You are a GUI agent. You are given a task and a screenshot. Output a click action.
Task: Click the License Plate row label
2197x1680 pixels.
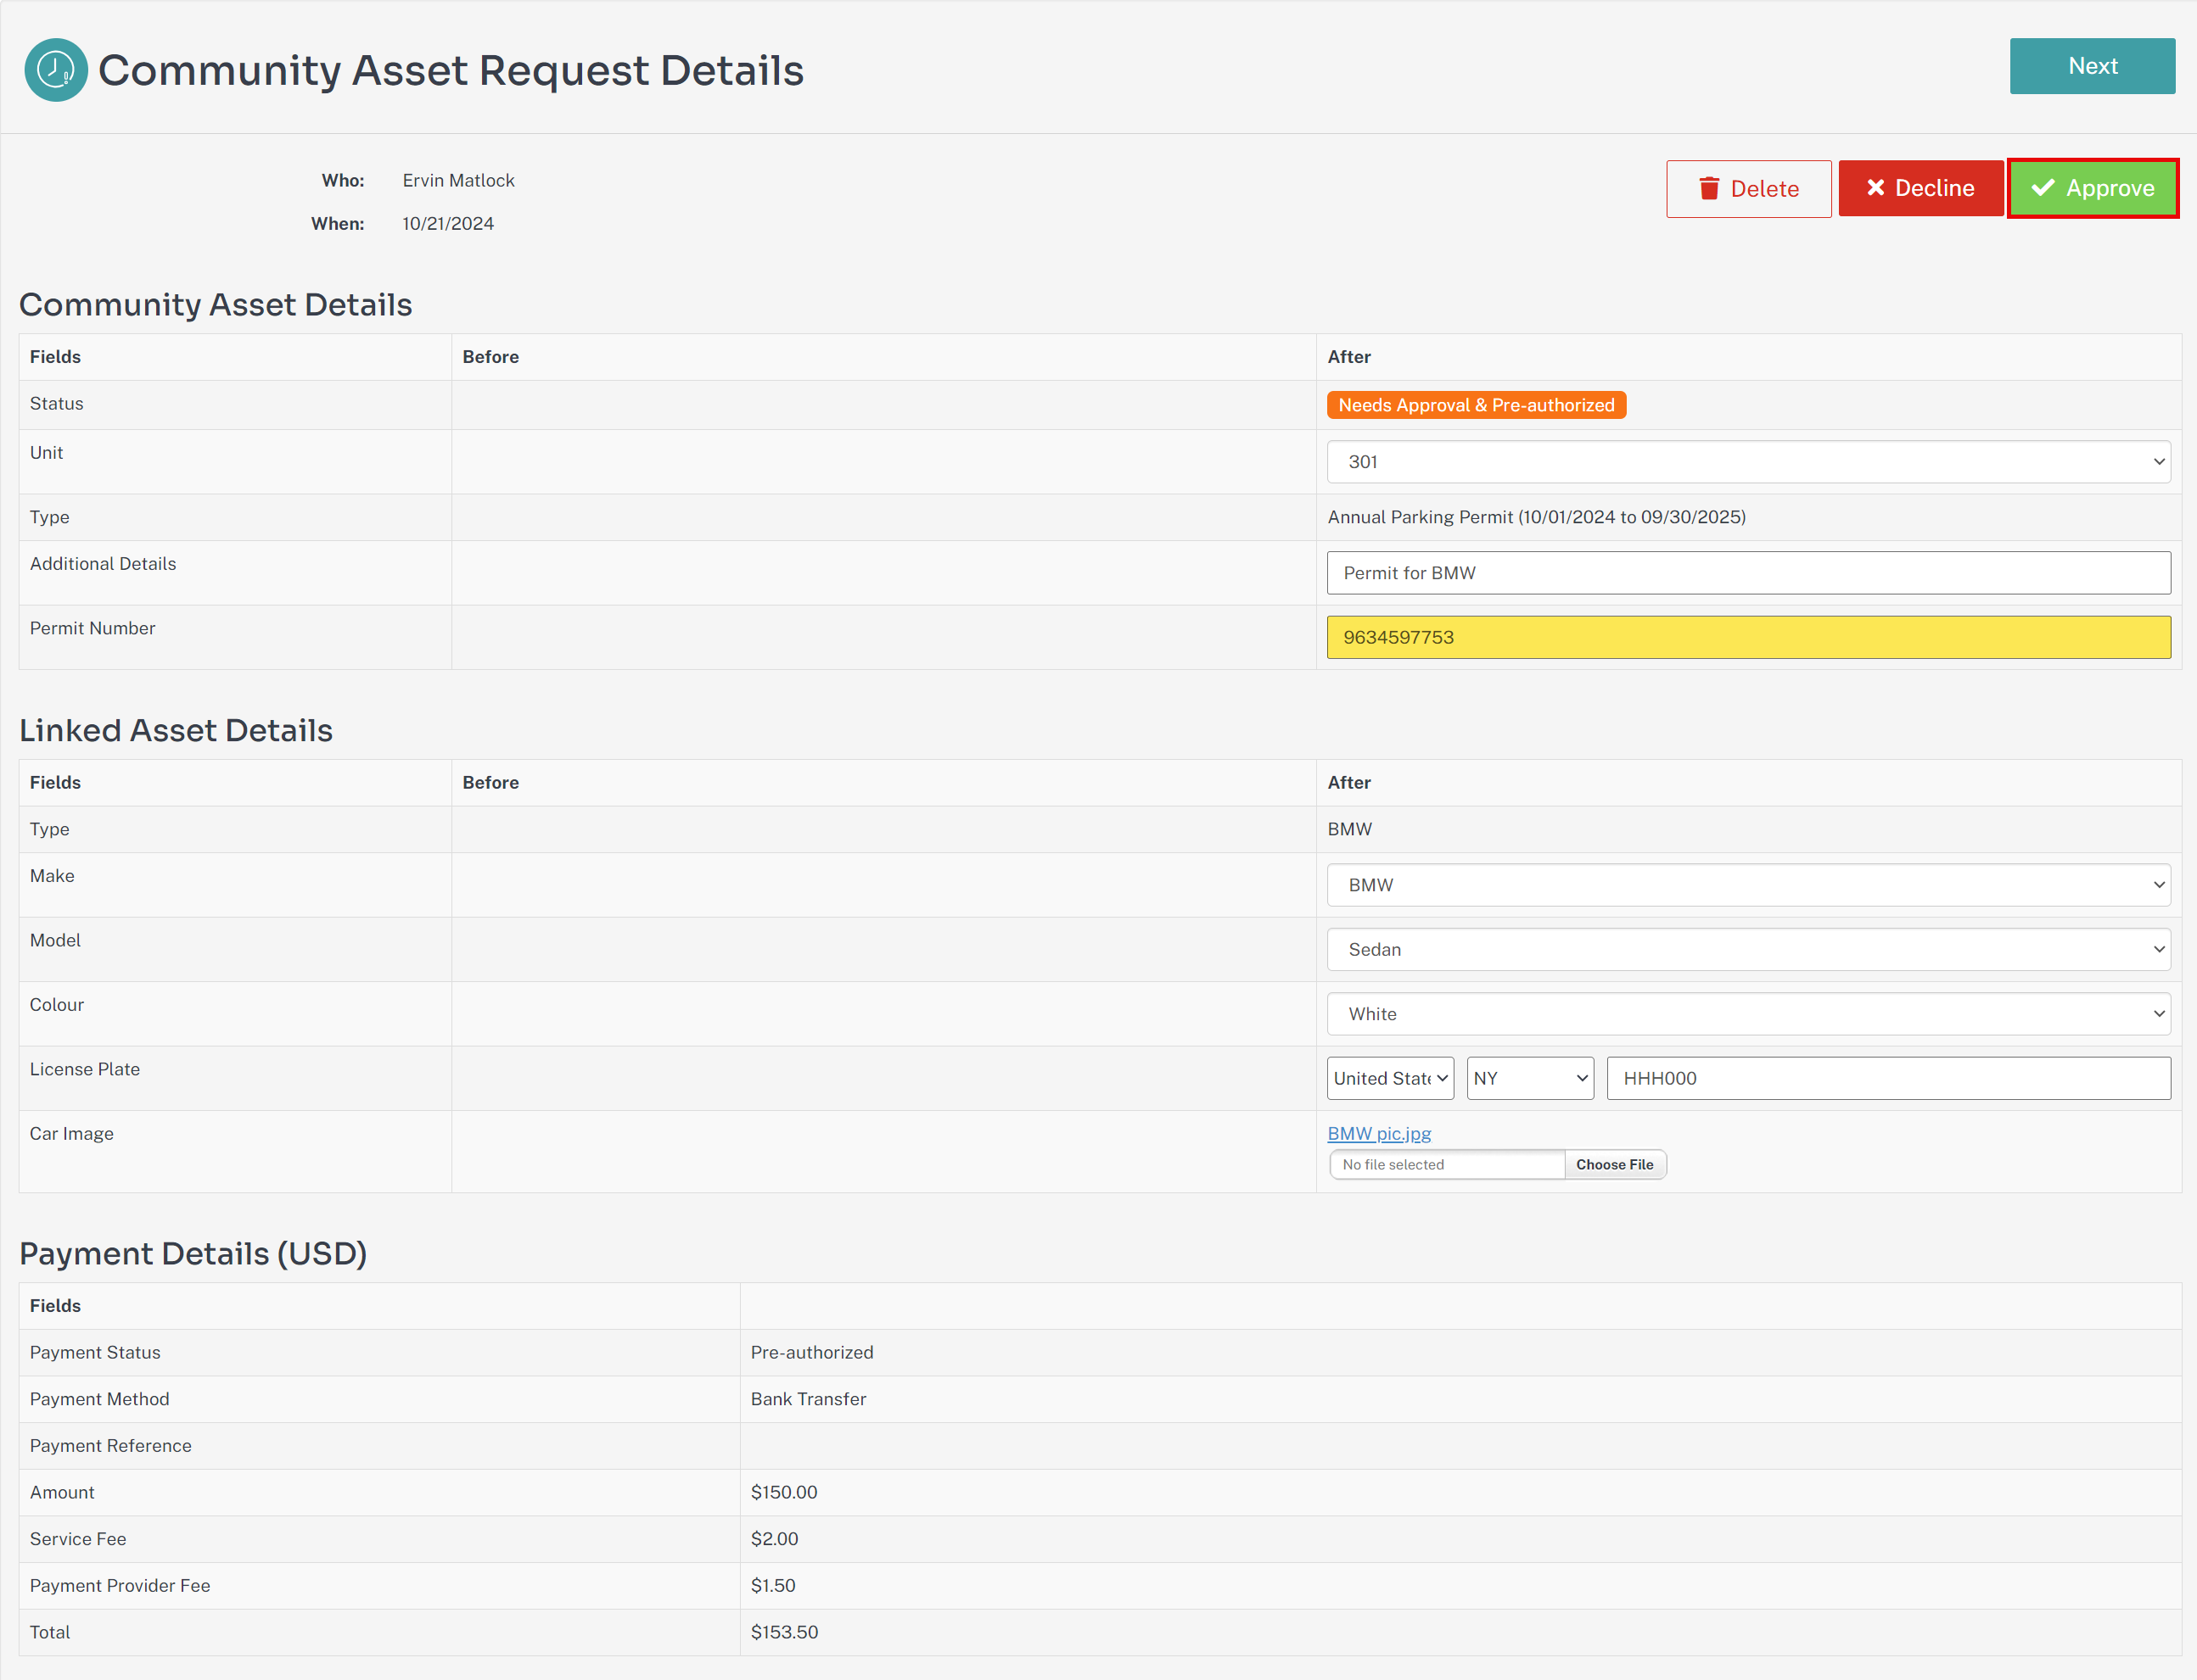[x=84, y=1069]
